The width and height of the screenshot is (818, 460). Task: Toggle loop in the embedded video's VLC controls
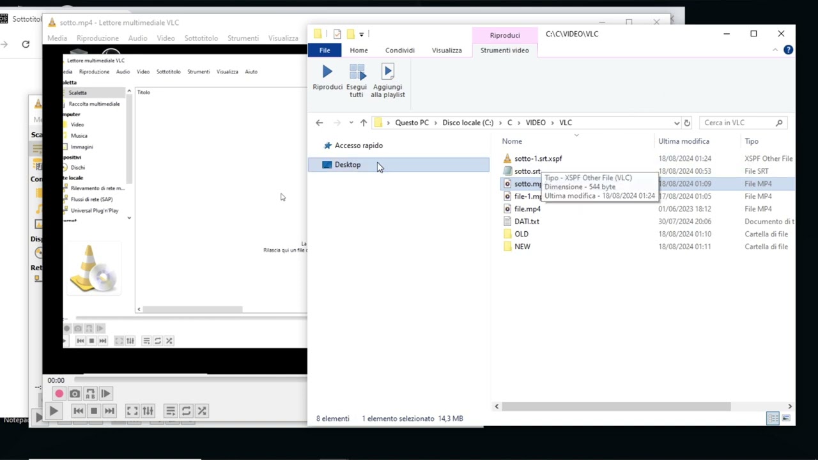158,341
